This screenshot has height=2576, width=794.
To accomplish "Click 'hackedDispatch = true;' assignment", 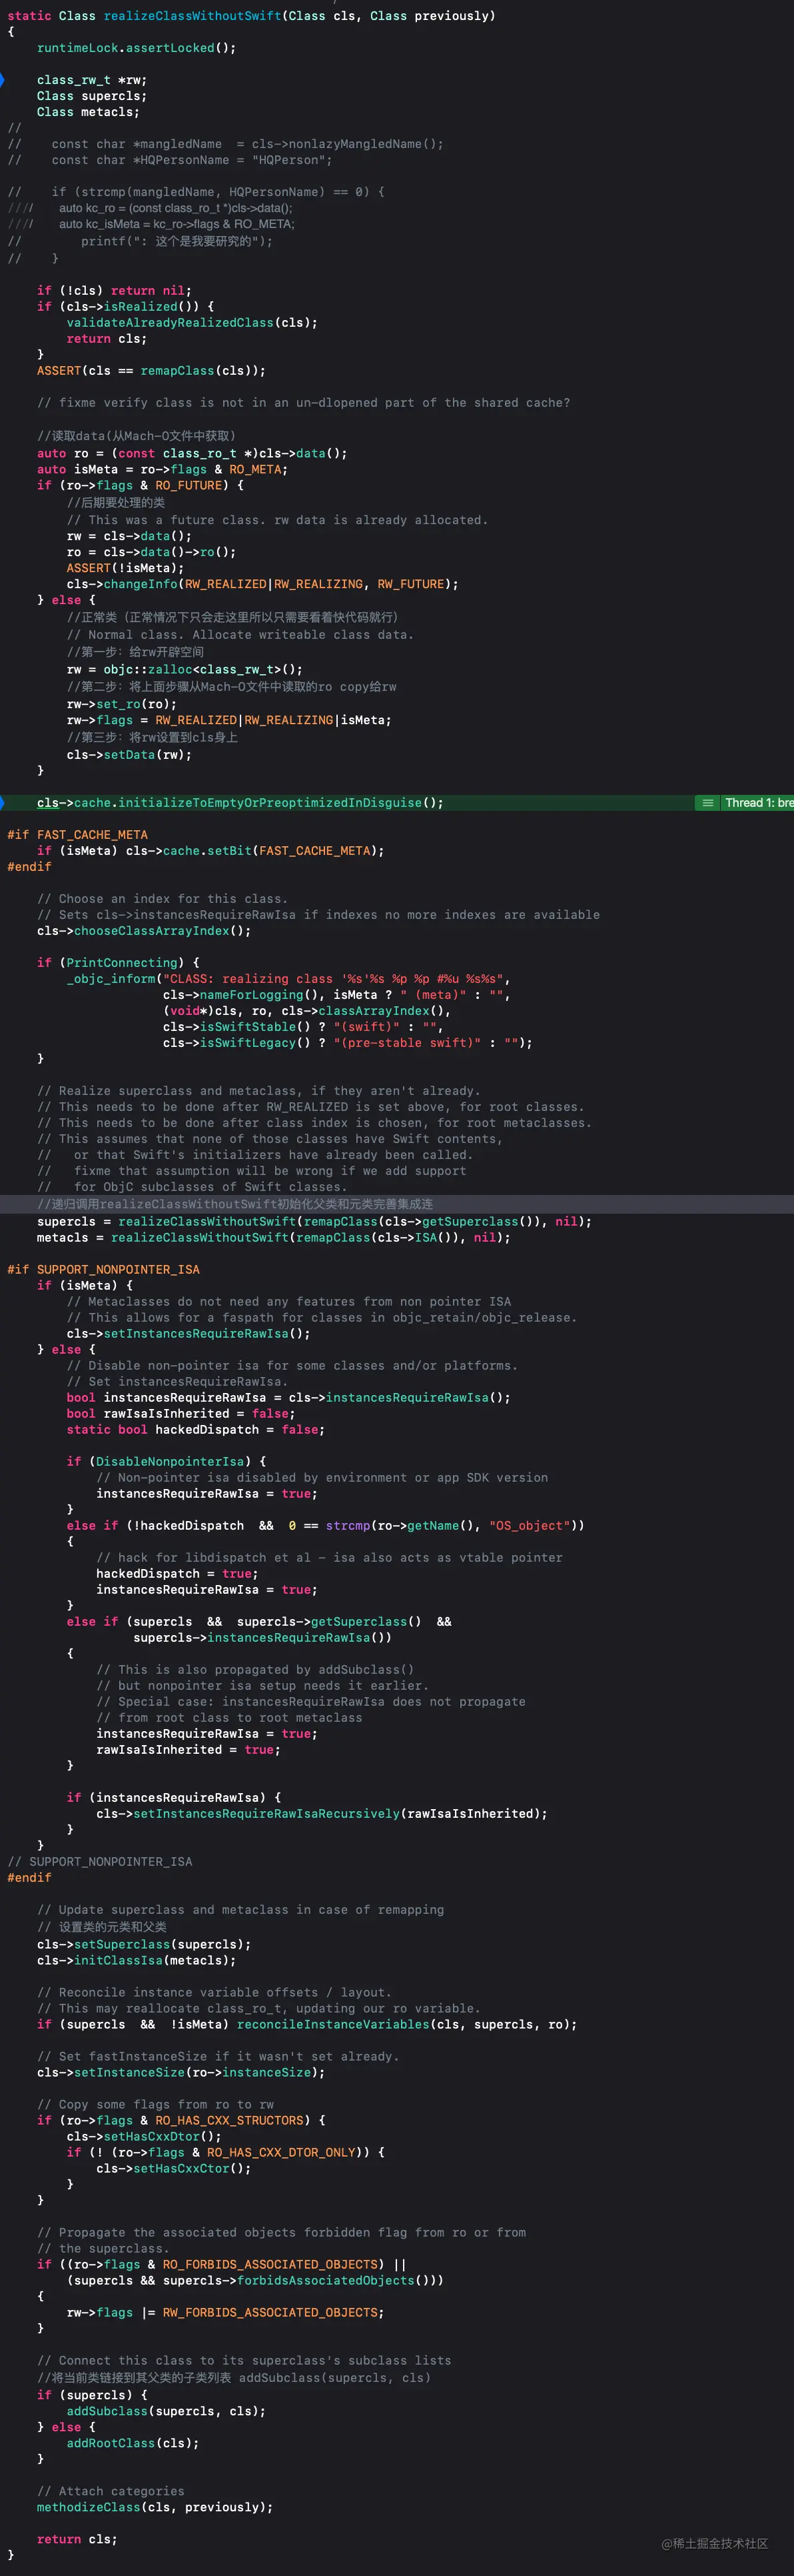I will [x=177, y=1574].
